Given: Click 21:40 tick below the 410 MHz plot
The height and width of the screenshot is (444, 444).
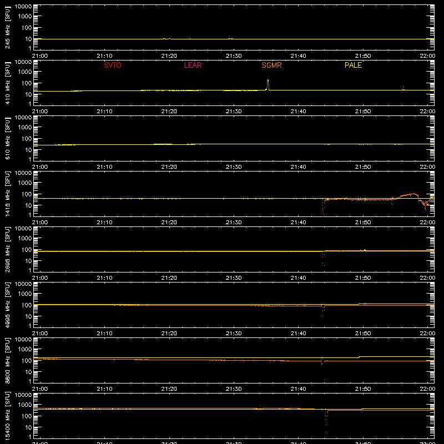Looking at the screenshot, I should (x=298, y=112).
